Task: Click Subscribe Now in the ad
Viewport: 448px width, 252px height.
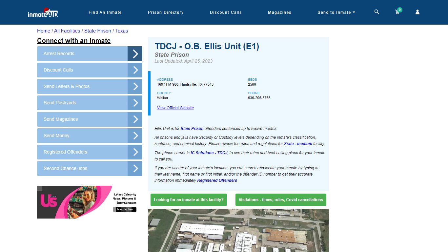Action: click(x=125, y=209)
